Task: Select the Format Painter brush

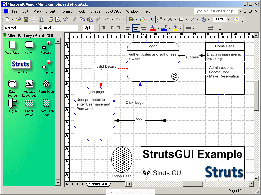Action: pyautogui.click(x=97, y=19)
